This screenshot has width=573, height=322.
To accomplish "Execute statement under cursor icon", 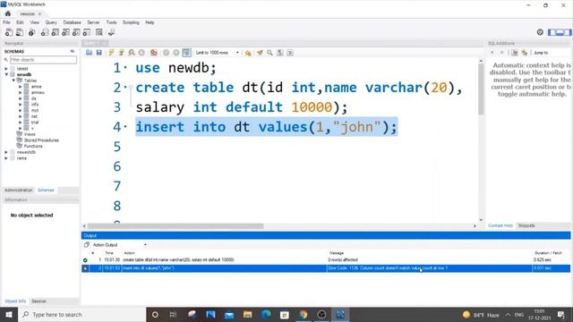I will tap(122, 53).
